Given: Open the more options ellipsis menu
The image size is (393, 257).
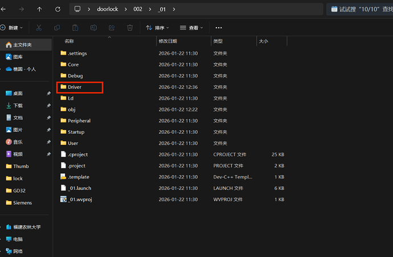Looking at the screenshot, I should click(x=219, y=27).
